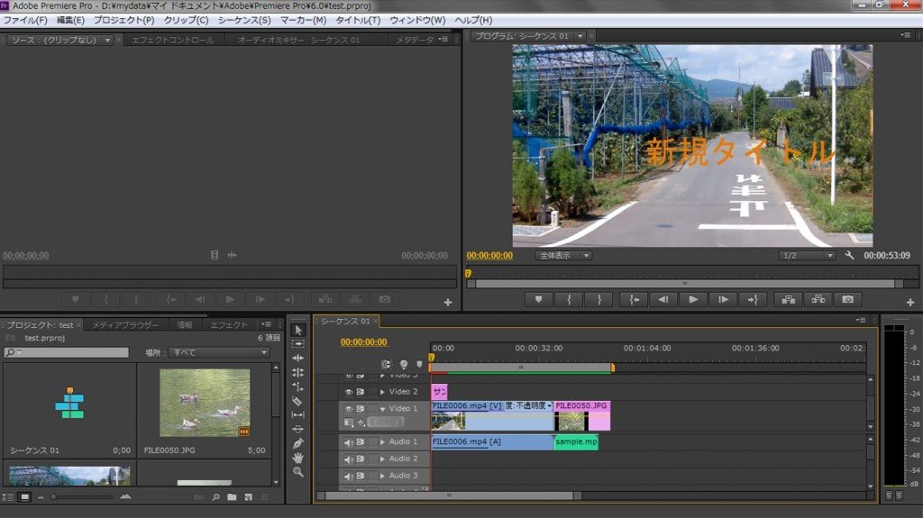
Task: Expand the Audio 3 track
Action: point(382,476)
